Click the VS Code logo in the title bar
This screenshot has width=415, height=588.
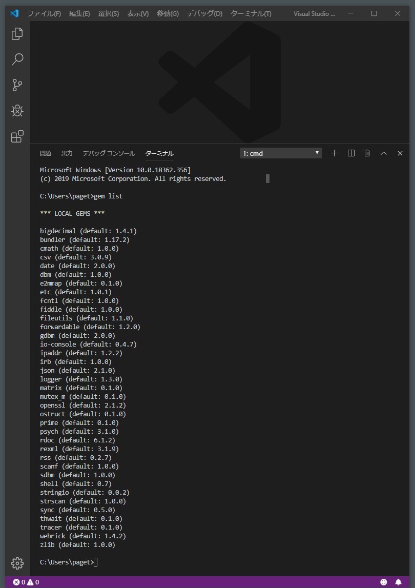[14, 13]
